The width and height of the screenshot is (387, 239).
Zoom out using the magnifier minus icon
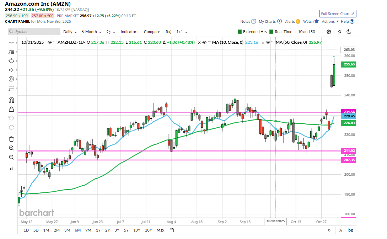pos(11,157)
